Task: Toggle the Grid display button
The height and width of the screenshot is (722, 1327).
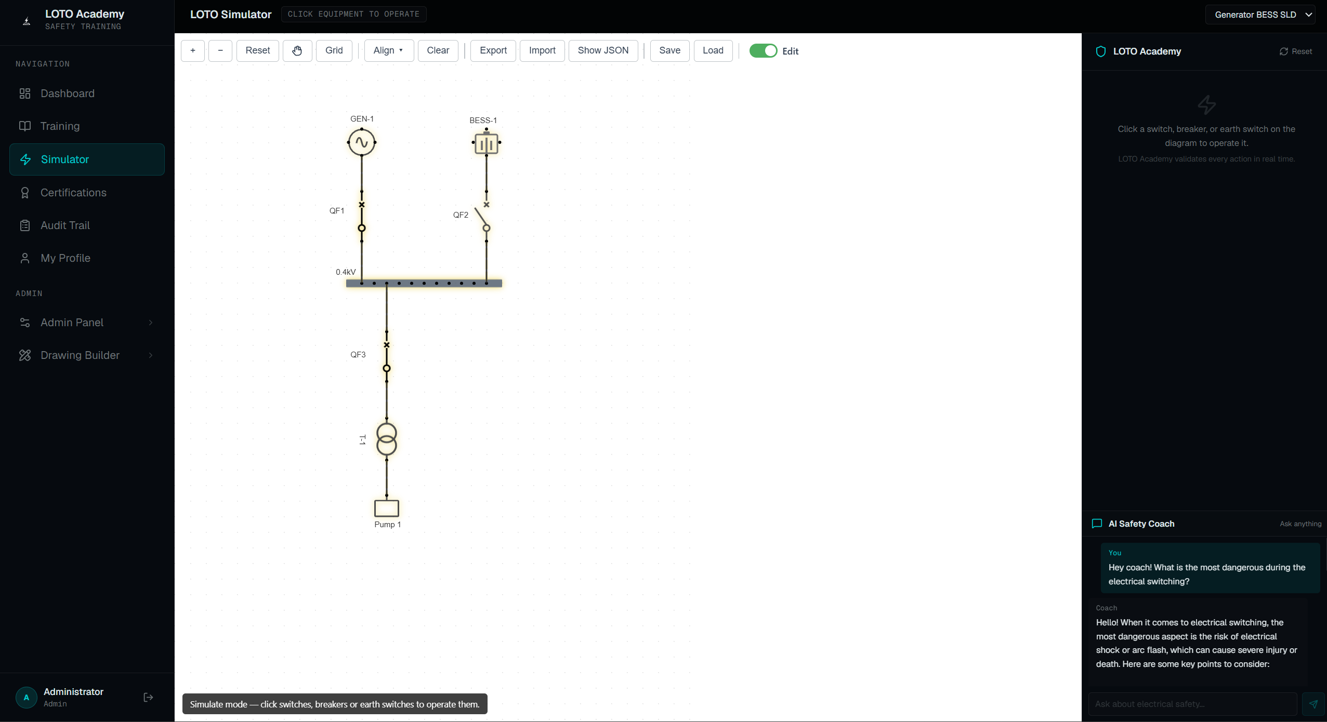Action: tap(334, 50)
